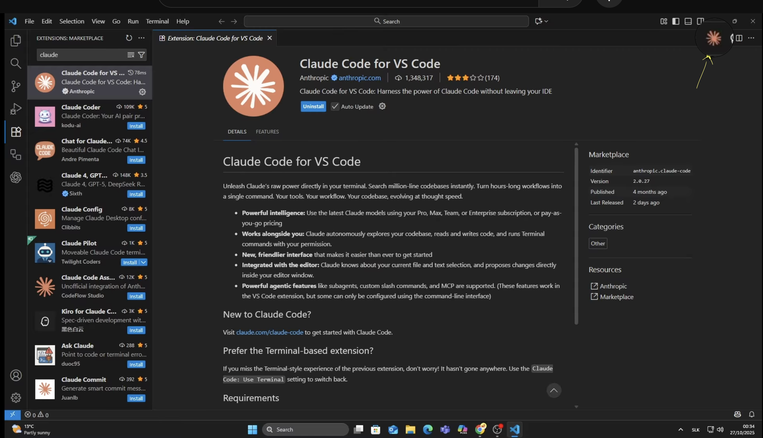Show hidden icons in system tray
The height and width of the screenshot is (438, 763).
[x=680, y=429]
